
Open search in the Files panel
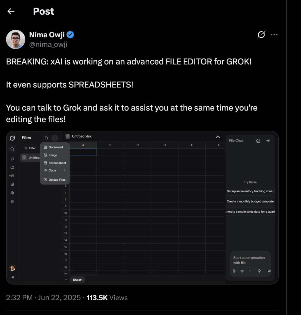(x=46, y=138)
